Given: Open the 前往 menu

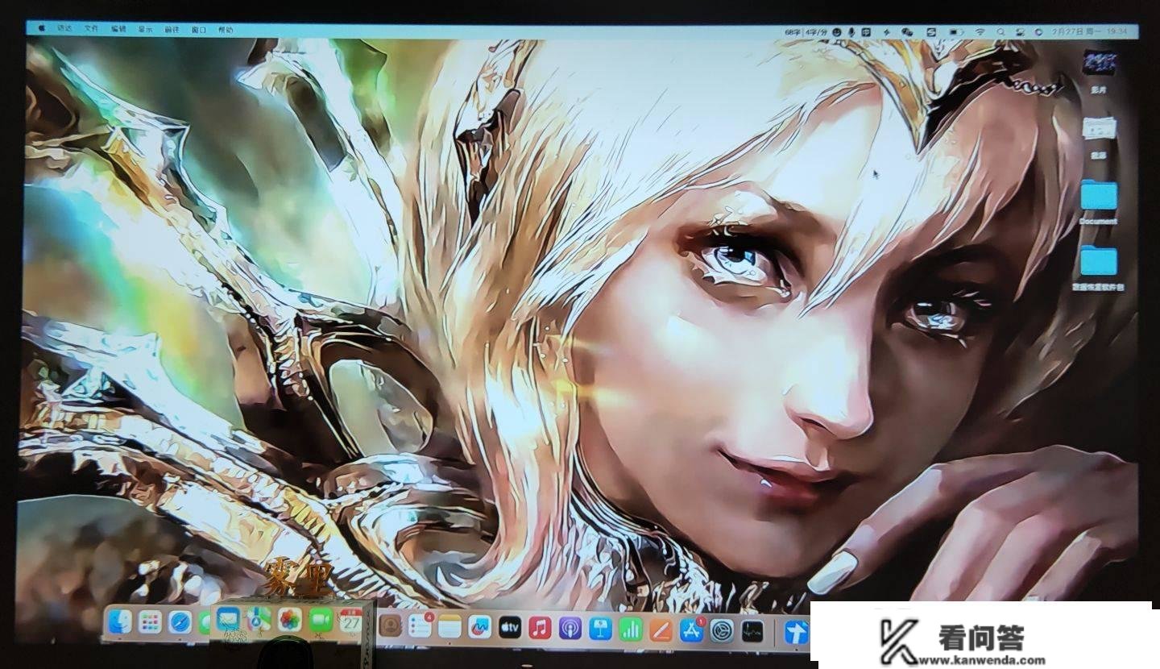Looking at the screenshot, I should (x=172, y=29).
